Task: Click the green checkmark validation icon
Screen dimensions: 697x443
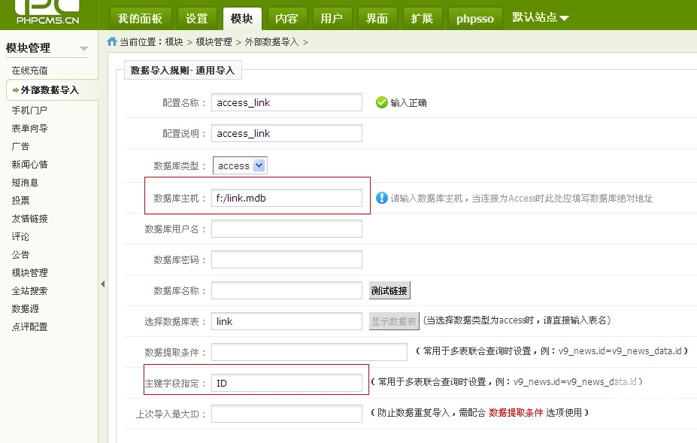Action: coord(382,102)
